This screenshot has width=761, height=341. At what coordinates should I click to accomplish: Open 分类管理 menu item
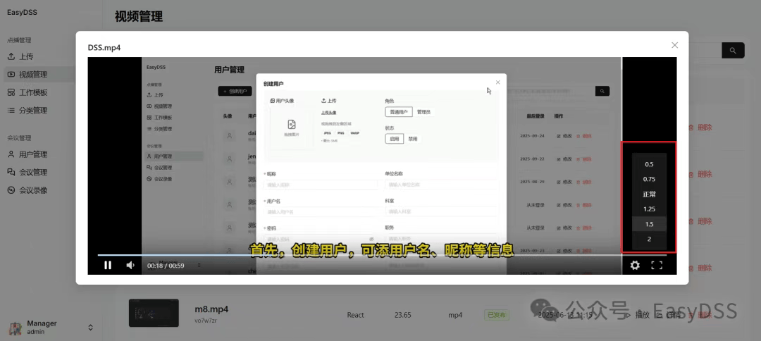pos(32,111)
